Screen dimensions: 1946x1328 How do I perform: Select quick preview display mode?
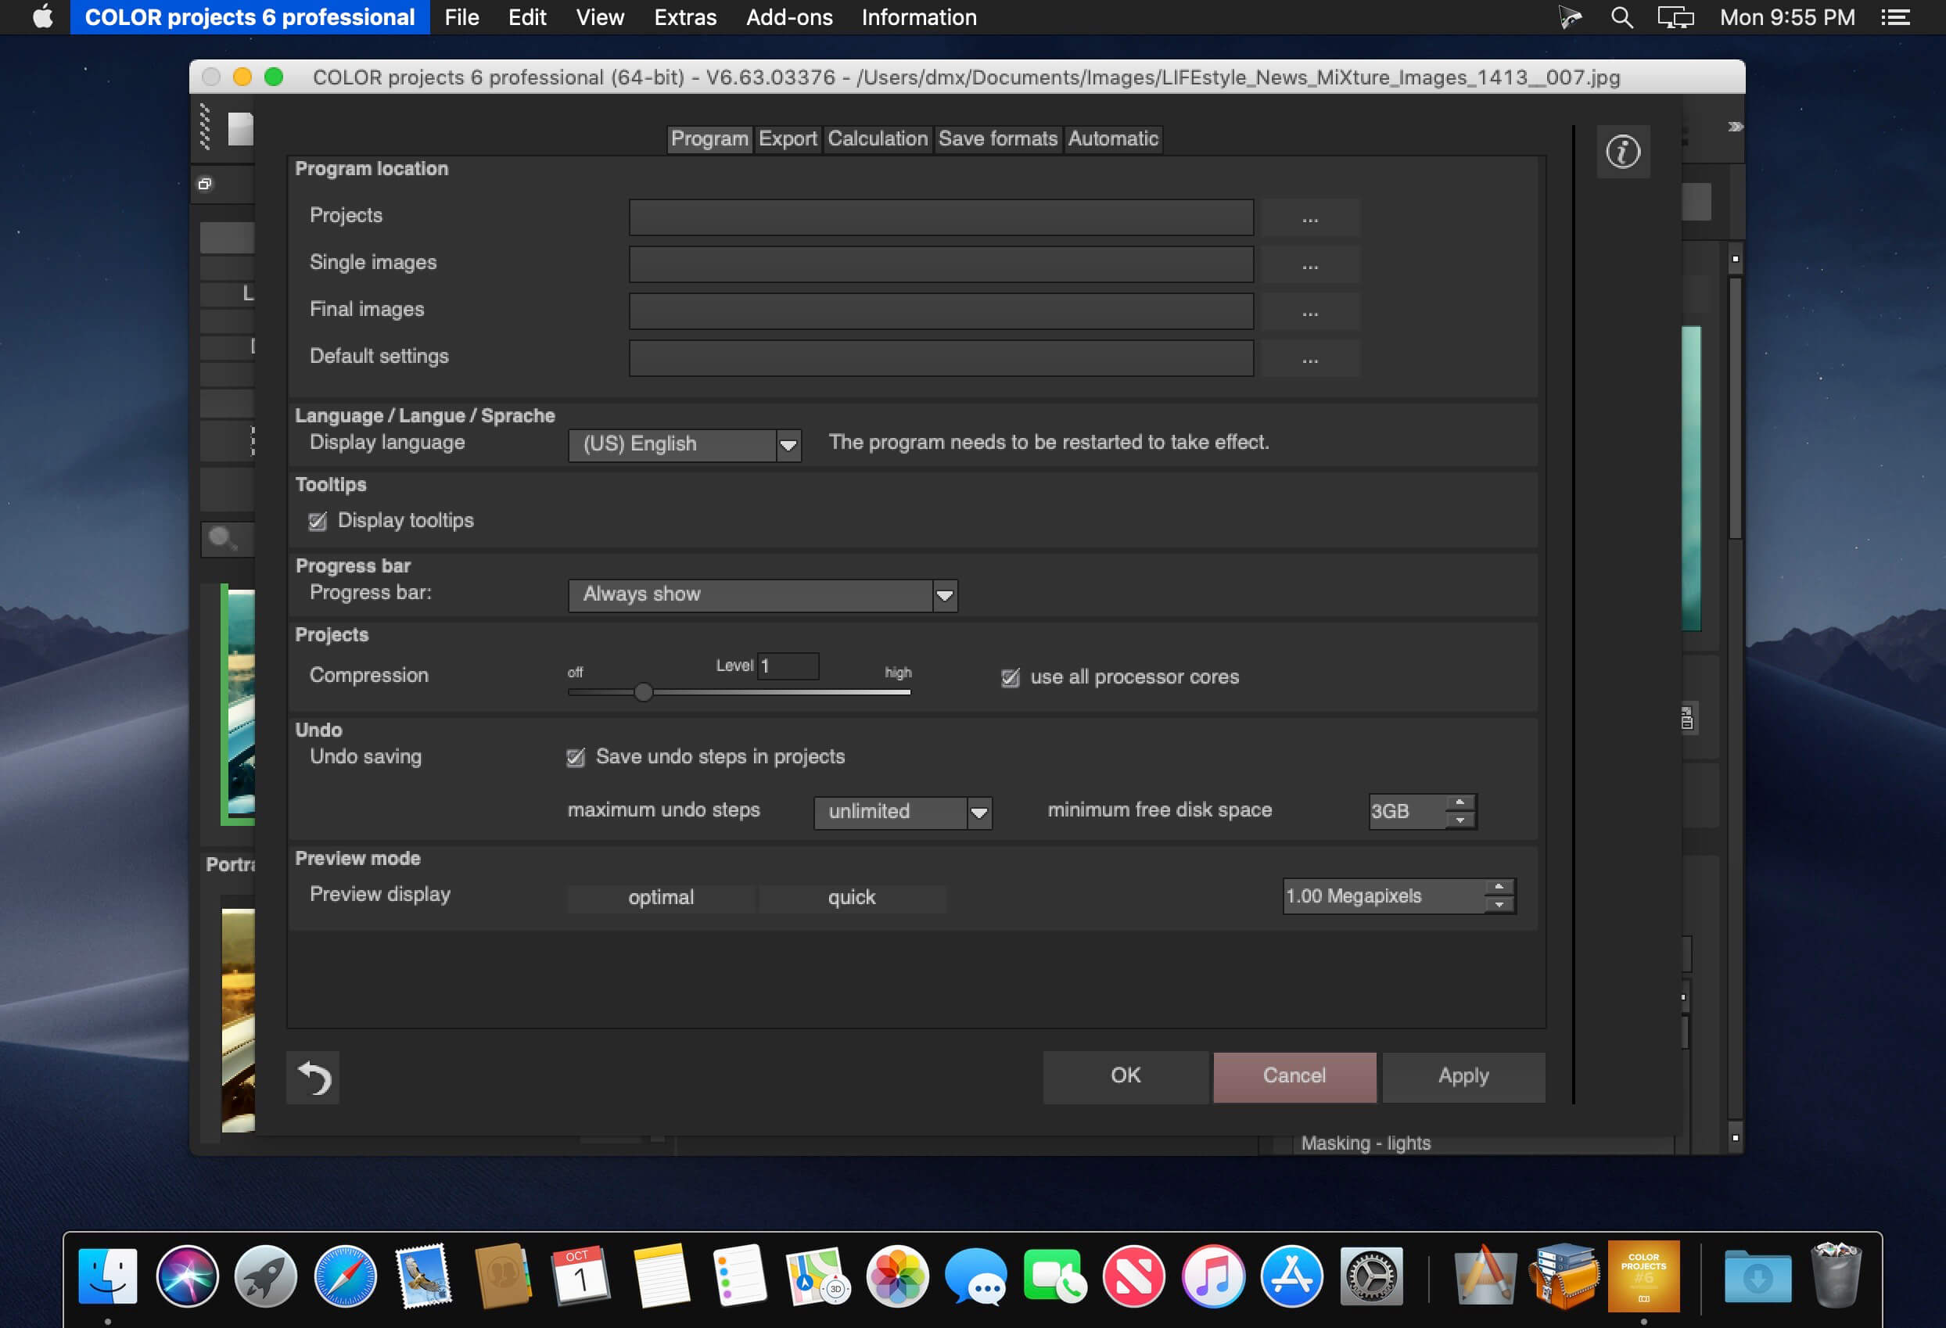[852, 898]
